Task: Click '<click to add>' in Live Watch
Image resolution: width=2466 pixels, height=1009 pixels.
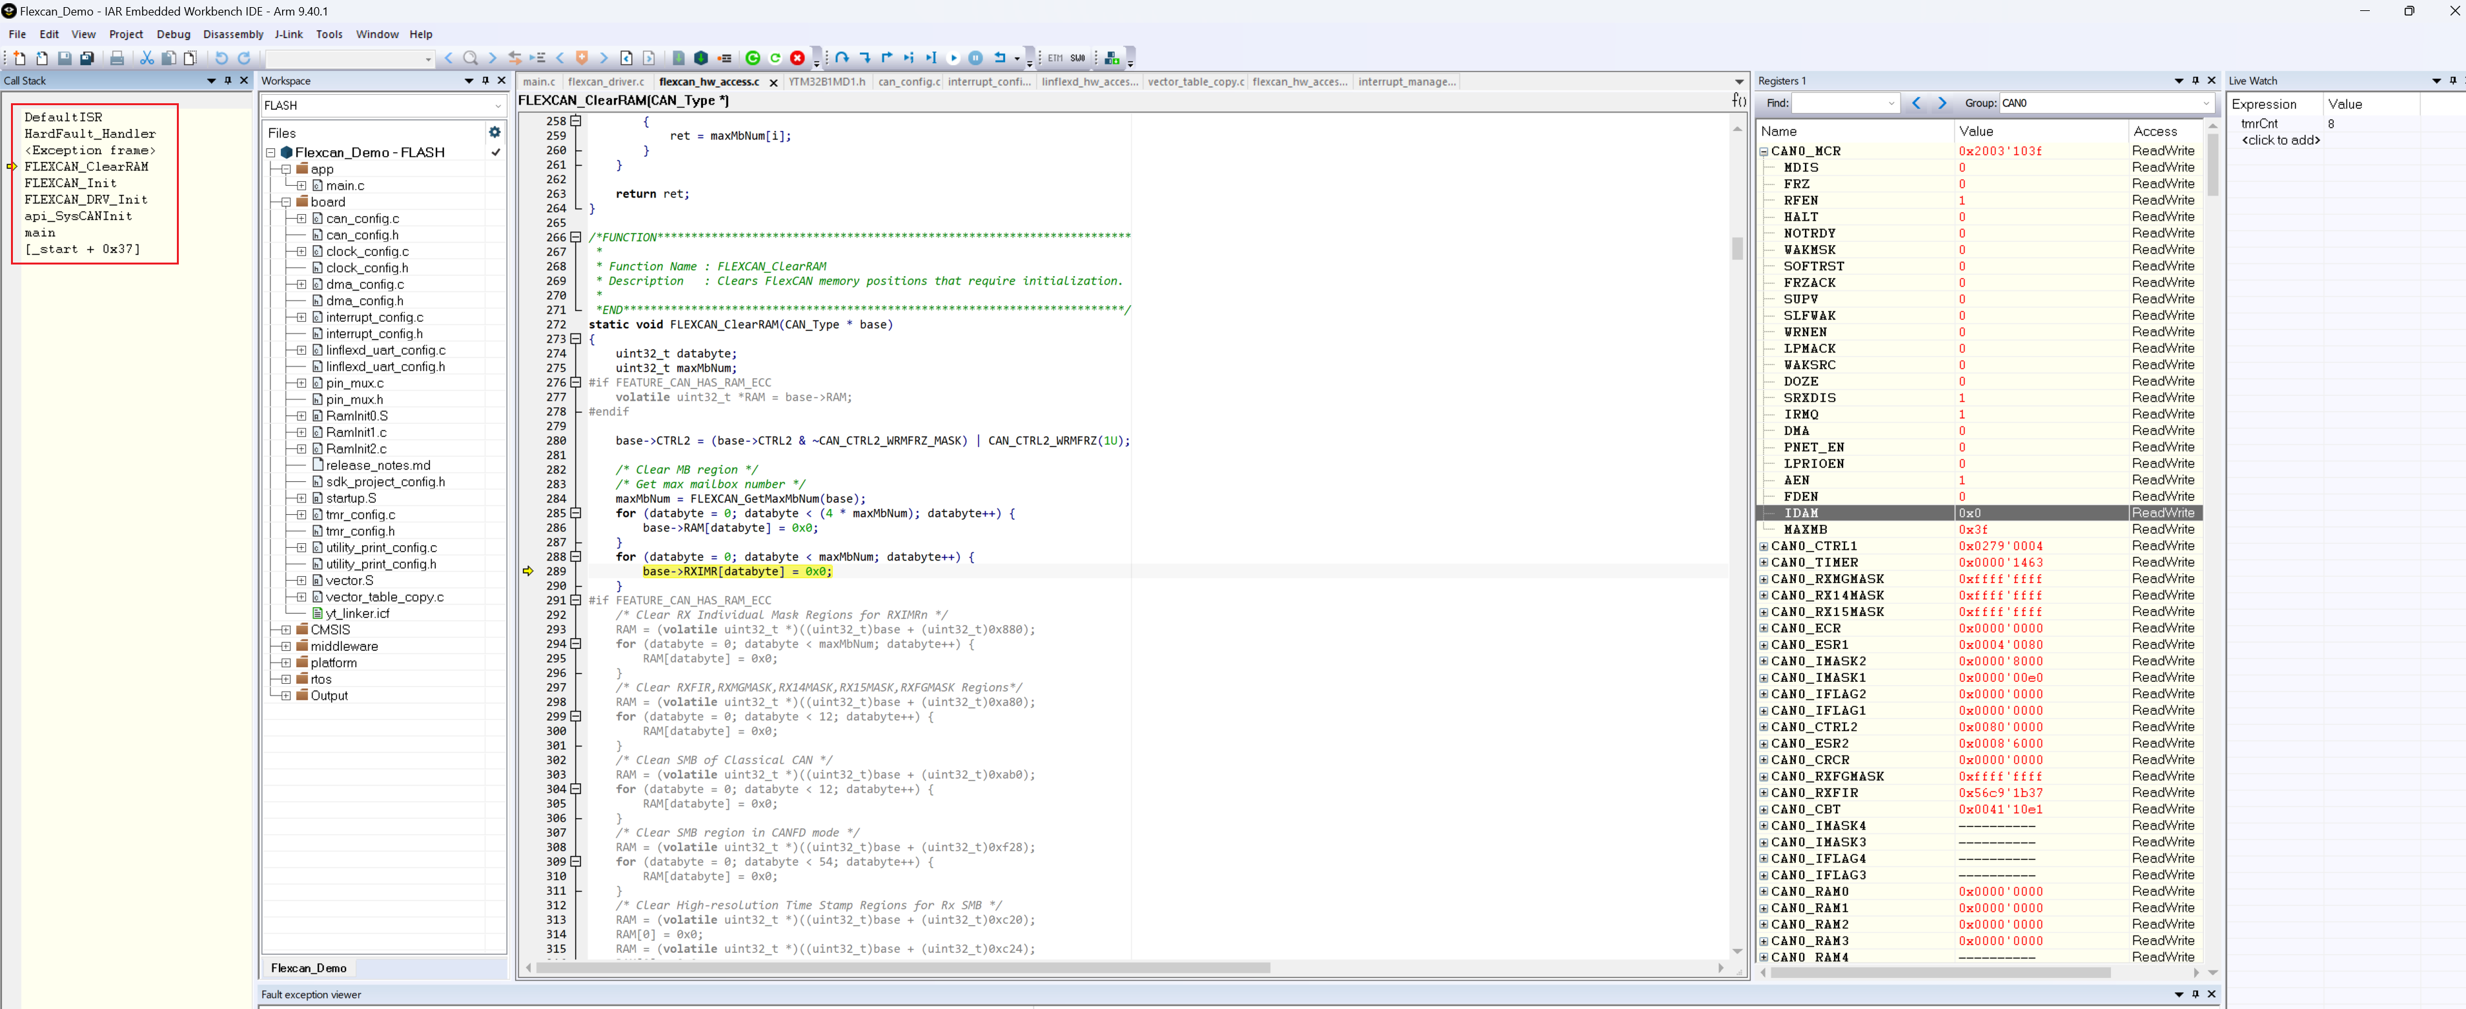Action: pos(2280,141)
